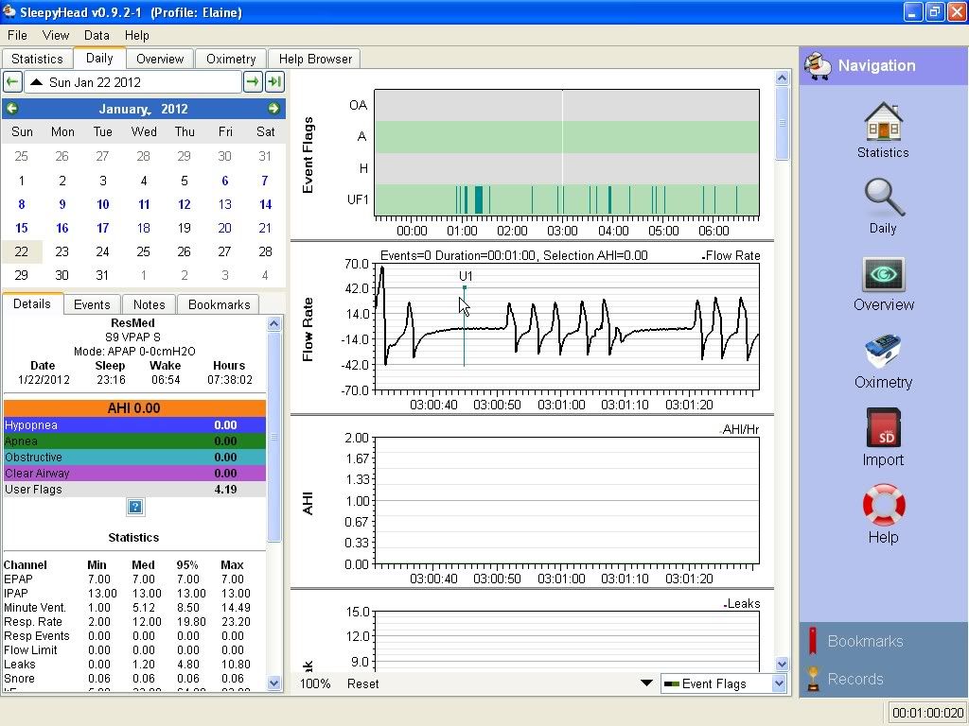
Task: Select the Details tab
Action: click(x=32, y=303)
